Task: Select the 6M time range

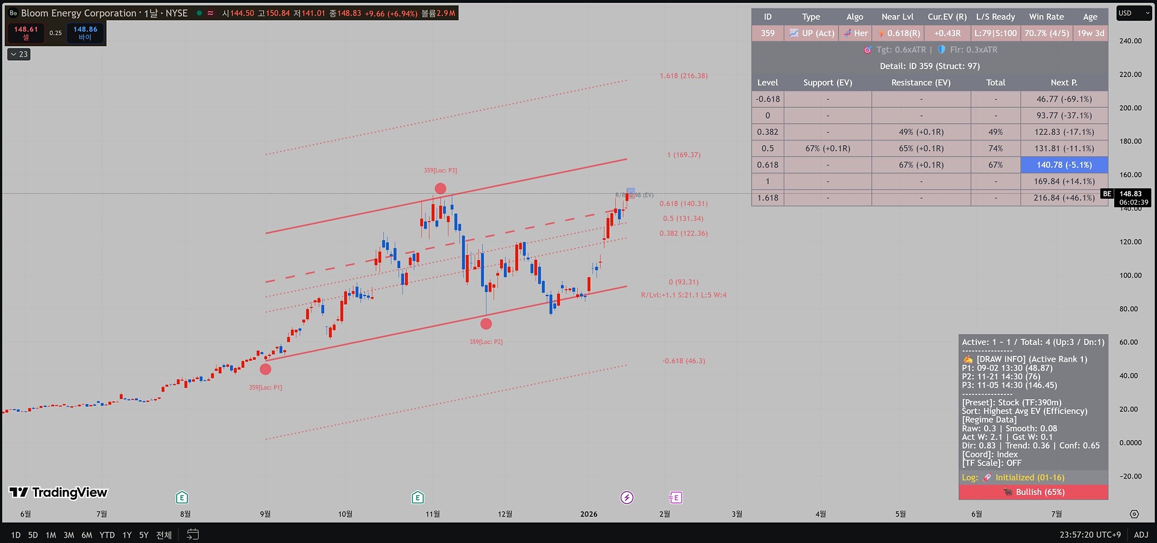Action: 87,535
